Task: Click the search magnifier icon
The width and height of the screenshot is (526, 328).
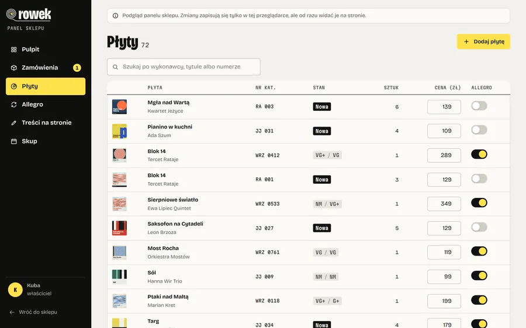Action: coord(115,67)
